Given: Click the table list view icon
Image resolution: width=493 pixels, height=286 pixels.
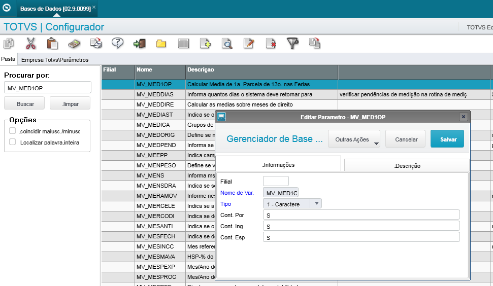Looking at the screenshot, I should coord(183,43).
